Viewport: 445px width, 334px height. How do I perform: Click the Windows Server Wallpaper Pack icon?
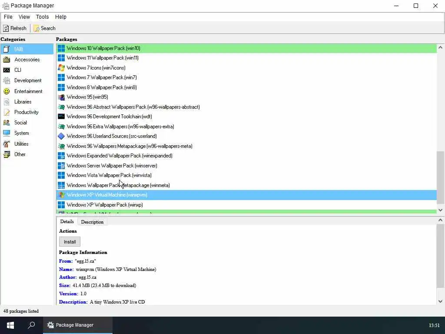pos(61,166)
